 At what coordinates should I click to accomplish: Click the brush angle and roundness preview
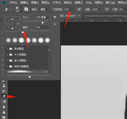(12, 24)
